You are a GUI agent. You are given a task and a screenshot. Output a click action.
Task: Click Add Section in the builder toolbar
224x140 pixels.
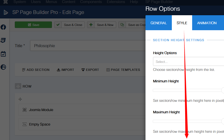[x=36, y=70]
